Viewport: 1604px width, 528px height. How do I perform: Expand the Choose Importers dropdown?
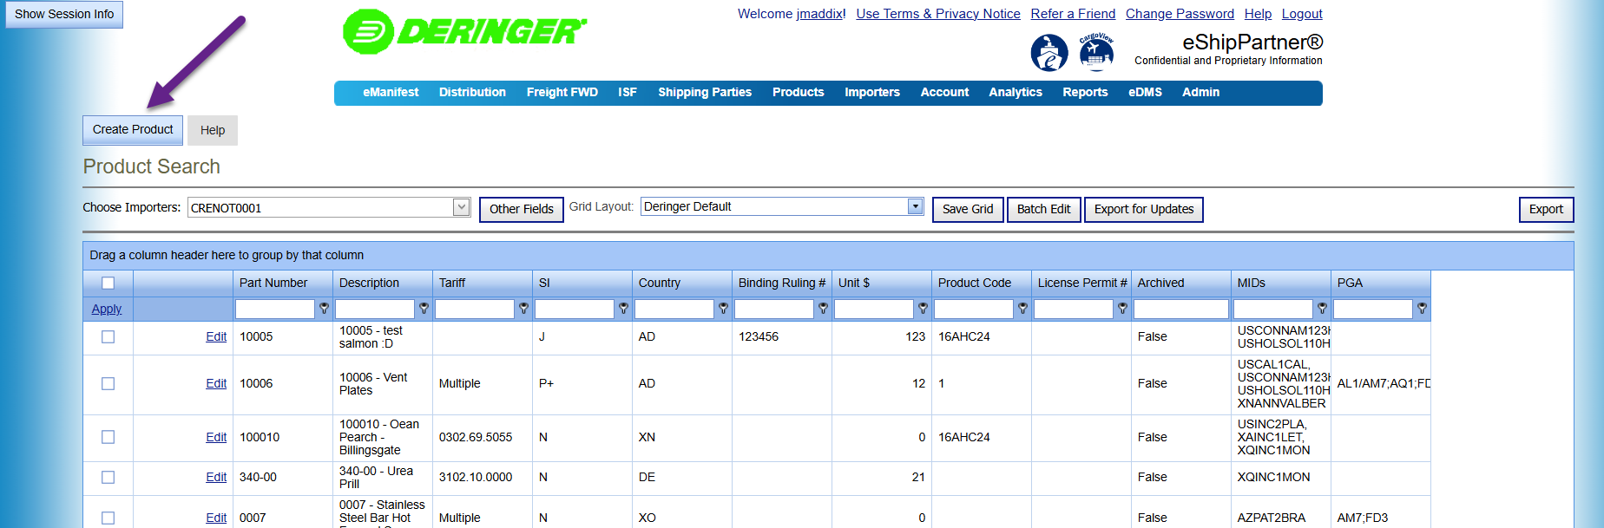click(x=461, y=207)
